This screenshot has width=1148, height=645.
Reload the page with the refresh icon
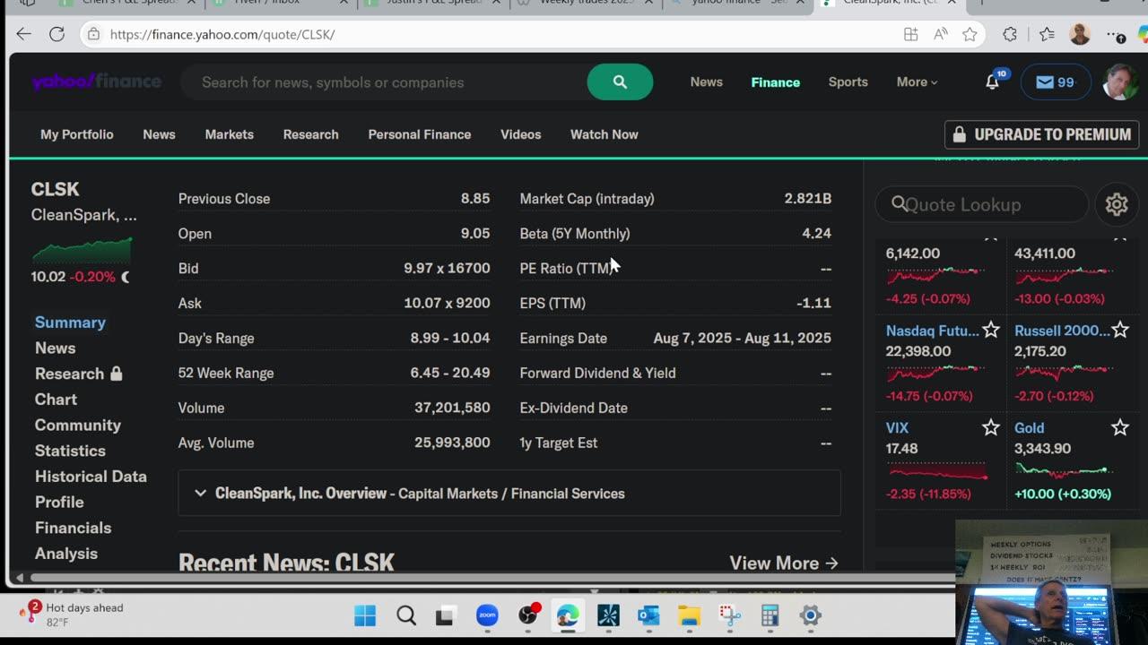(57, 34)
